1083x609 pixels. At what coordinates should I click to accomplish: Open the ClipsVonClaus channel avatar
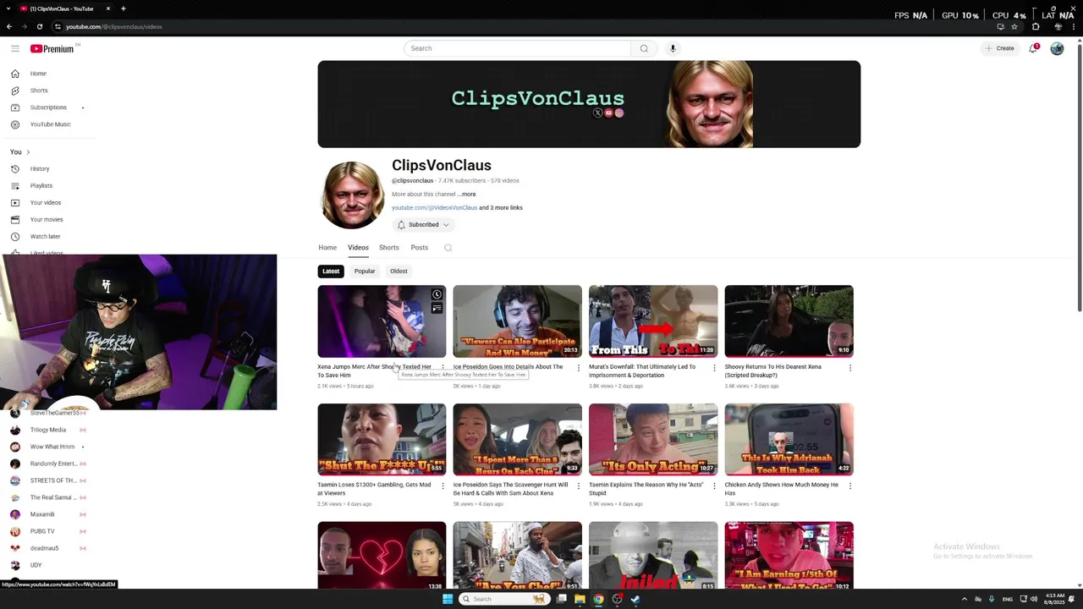coord(353,195)
